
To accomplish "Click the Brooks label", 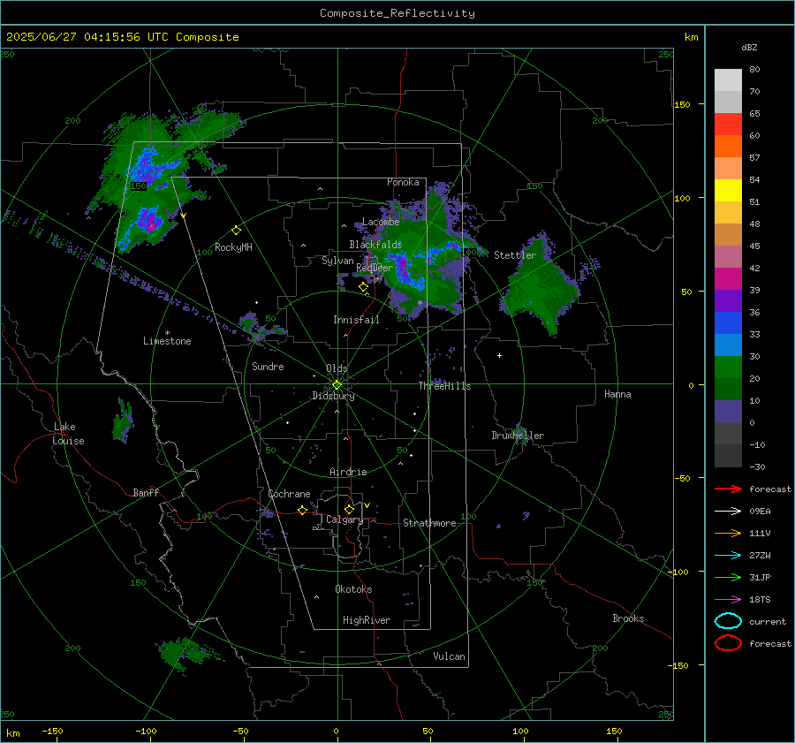I will [x=628, y=618].
